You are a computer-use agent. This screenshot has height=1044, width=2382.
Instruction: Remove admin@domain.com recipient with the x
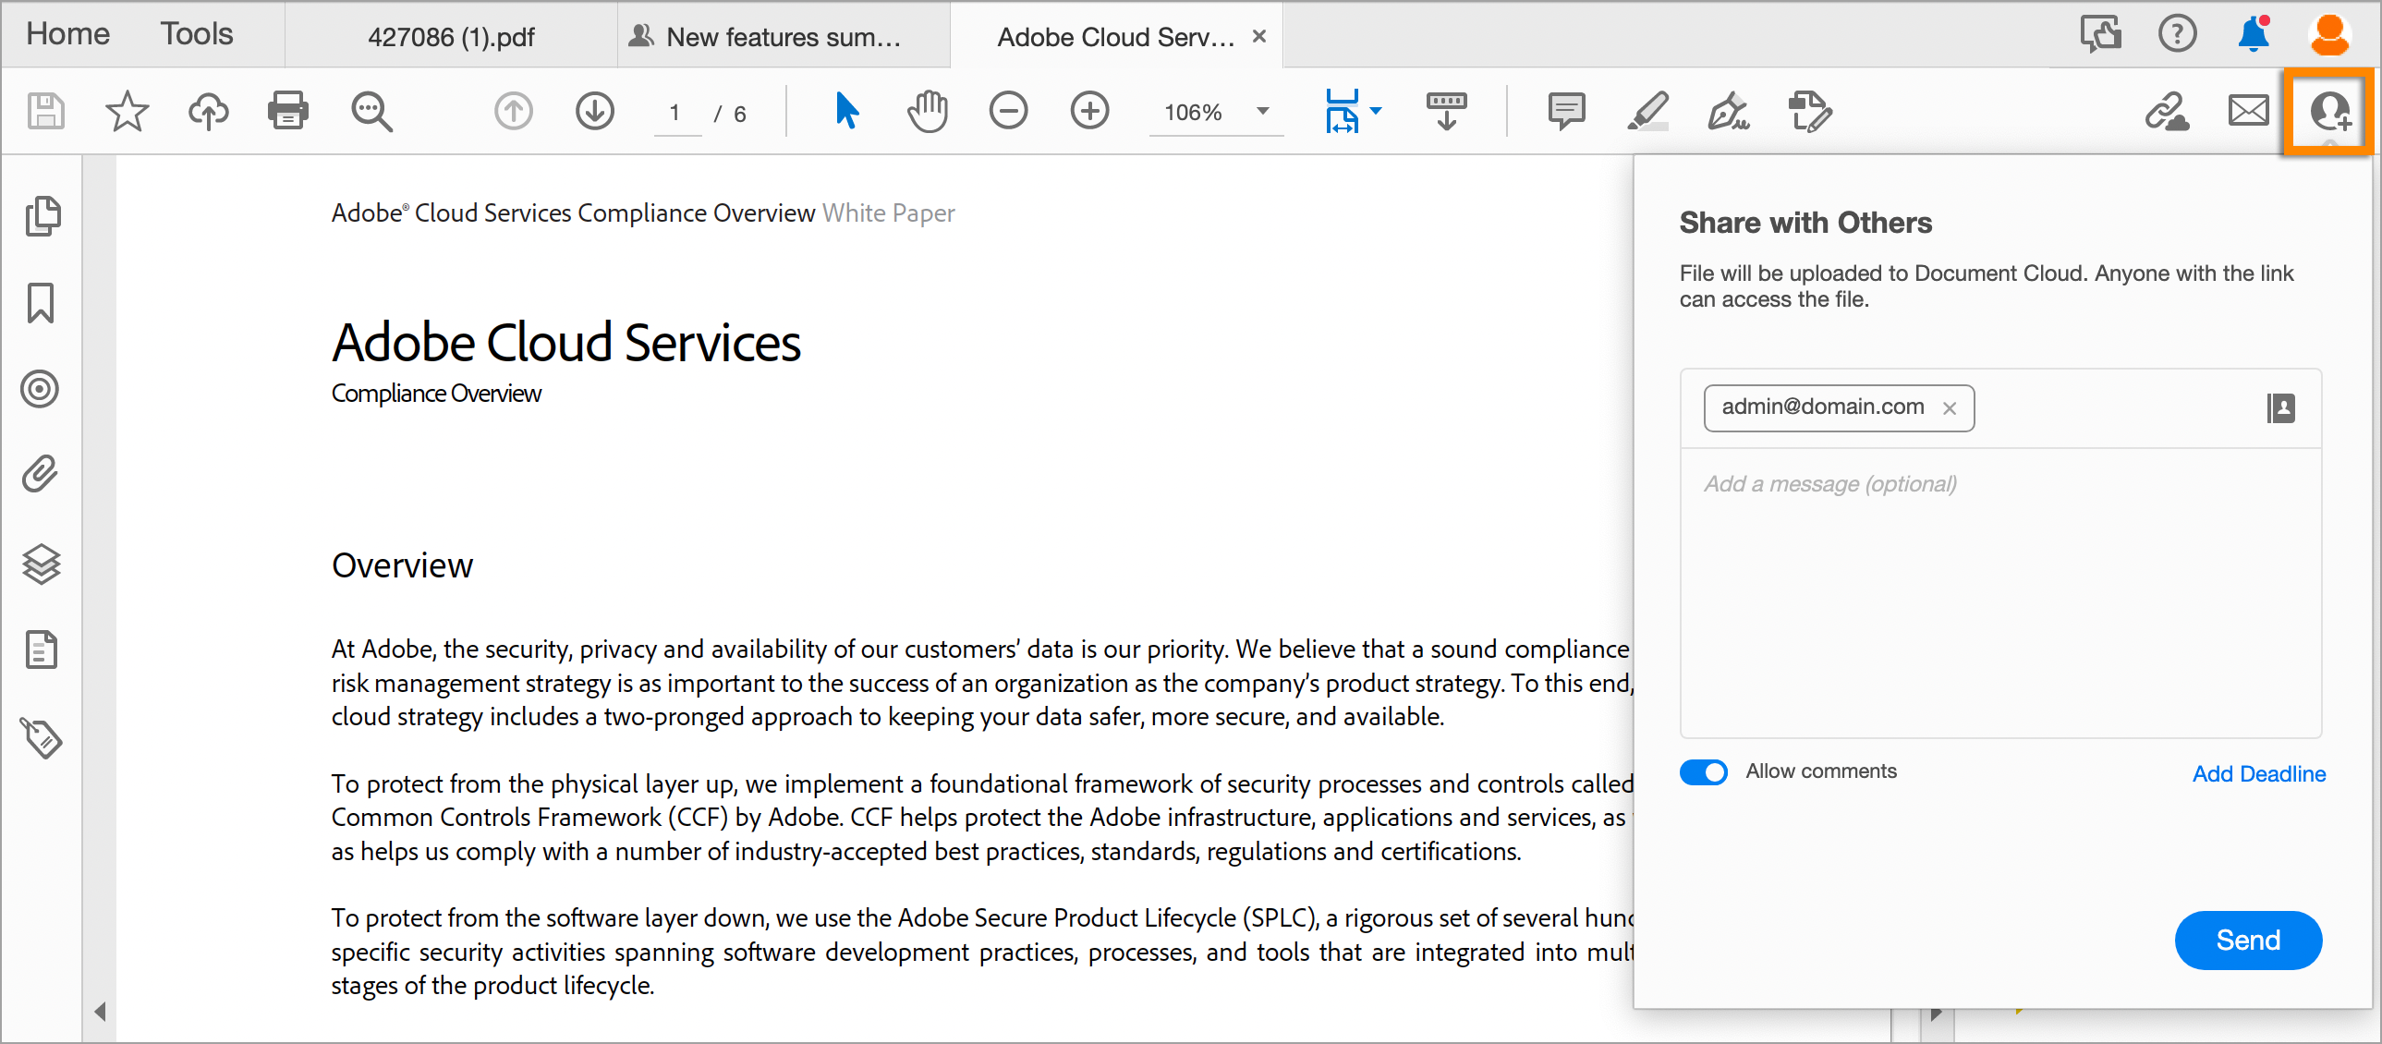[1950, 408]
